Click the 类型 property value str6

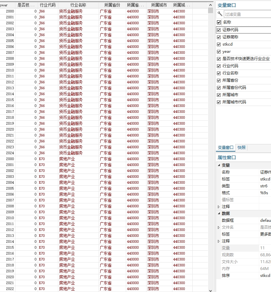264,186
